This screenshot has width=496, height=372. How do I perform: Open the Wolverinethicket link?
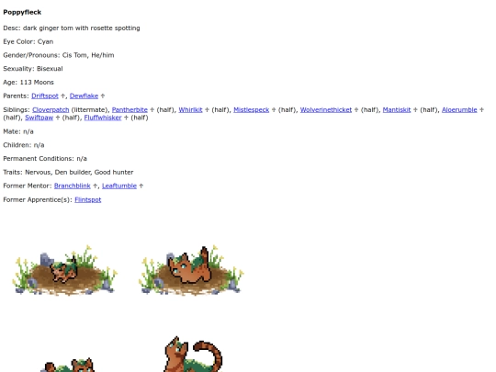click(x=326, y=110)
